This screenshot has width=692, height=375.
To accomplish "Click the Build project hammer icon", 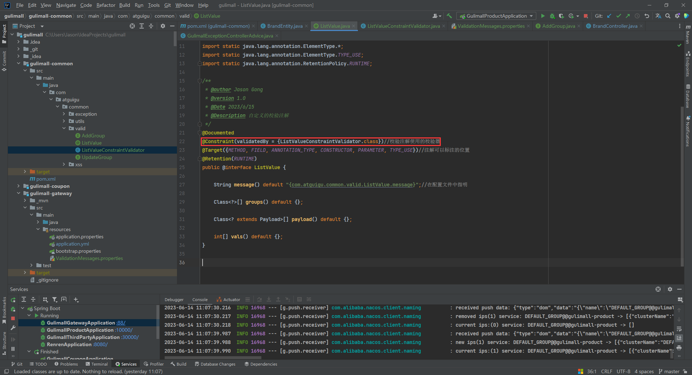I will (x=449, y=16).
